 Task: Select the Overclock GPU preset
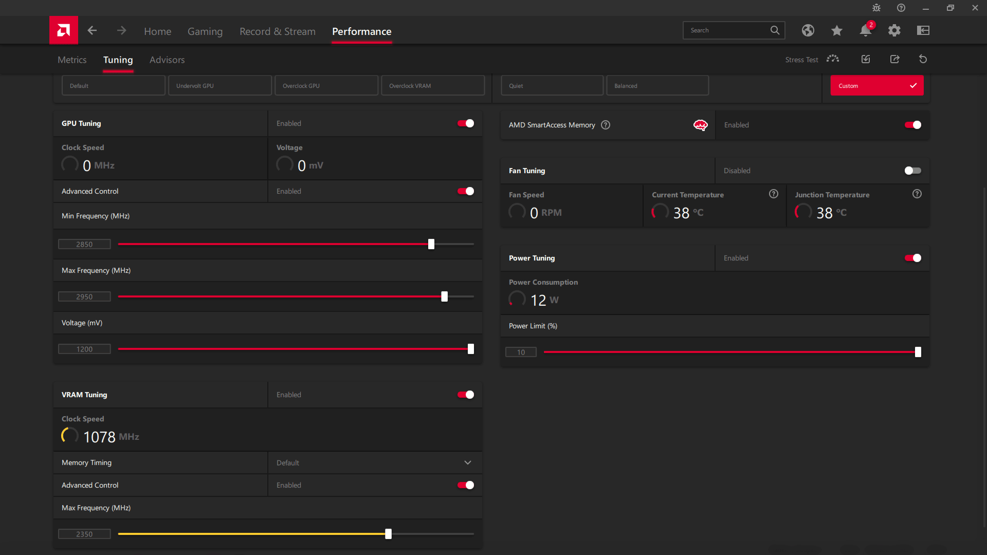pyautogui.click(x=326, y=85)
